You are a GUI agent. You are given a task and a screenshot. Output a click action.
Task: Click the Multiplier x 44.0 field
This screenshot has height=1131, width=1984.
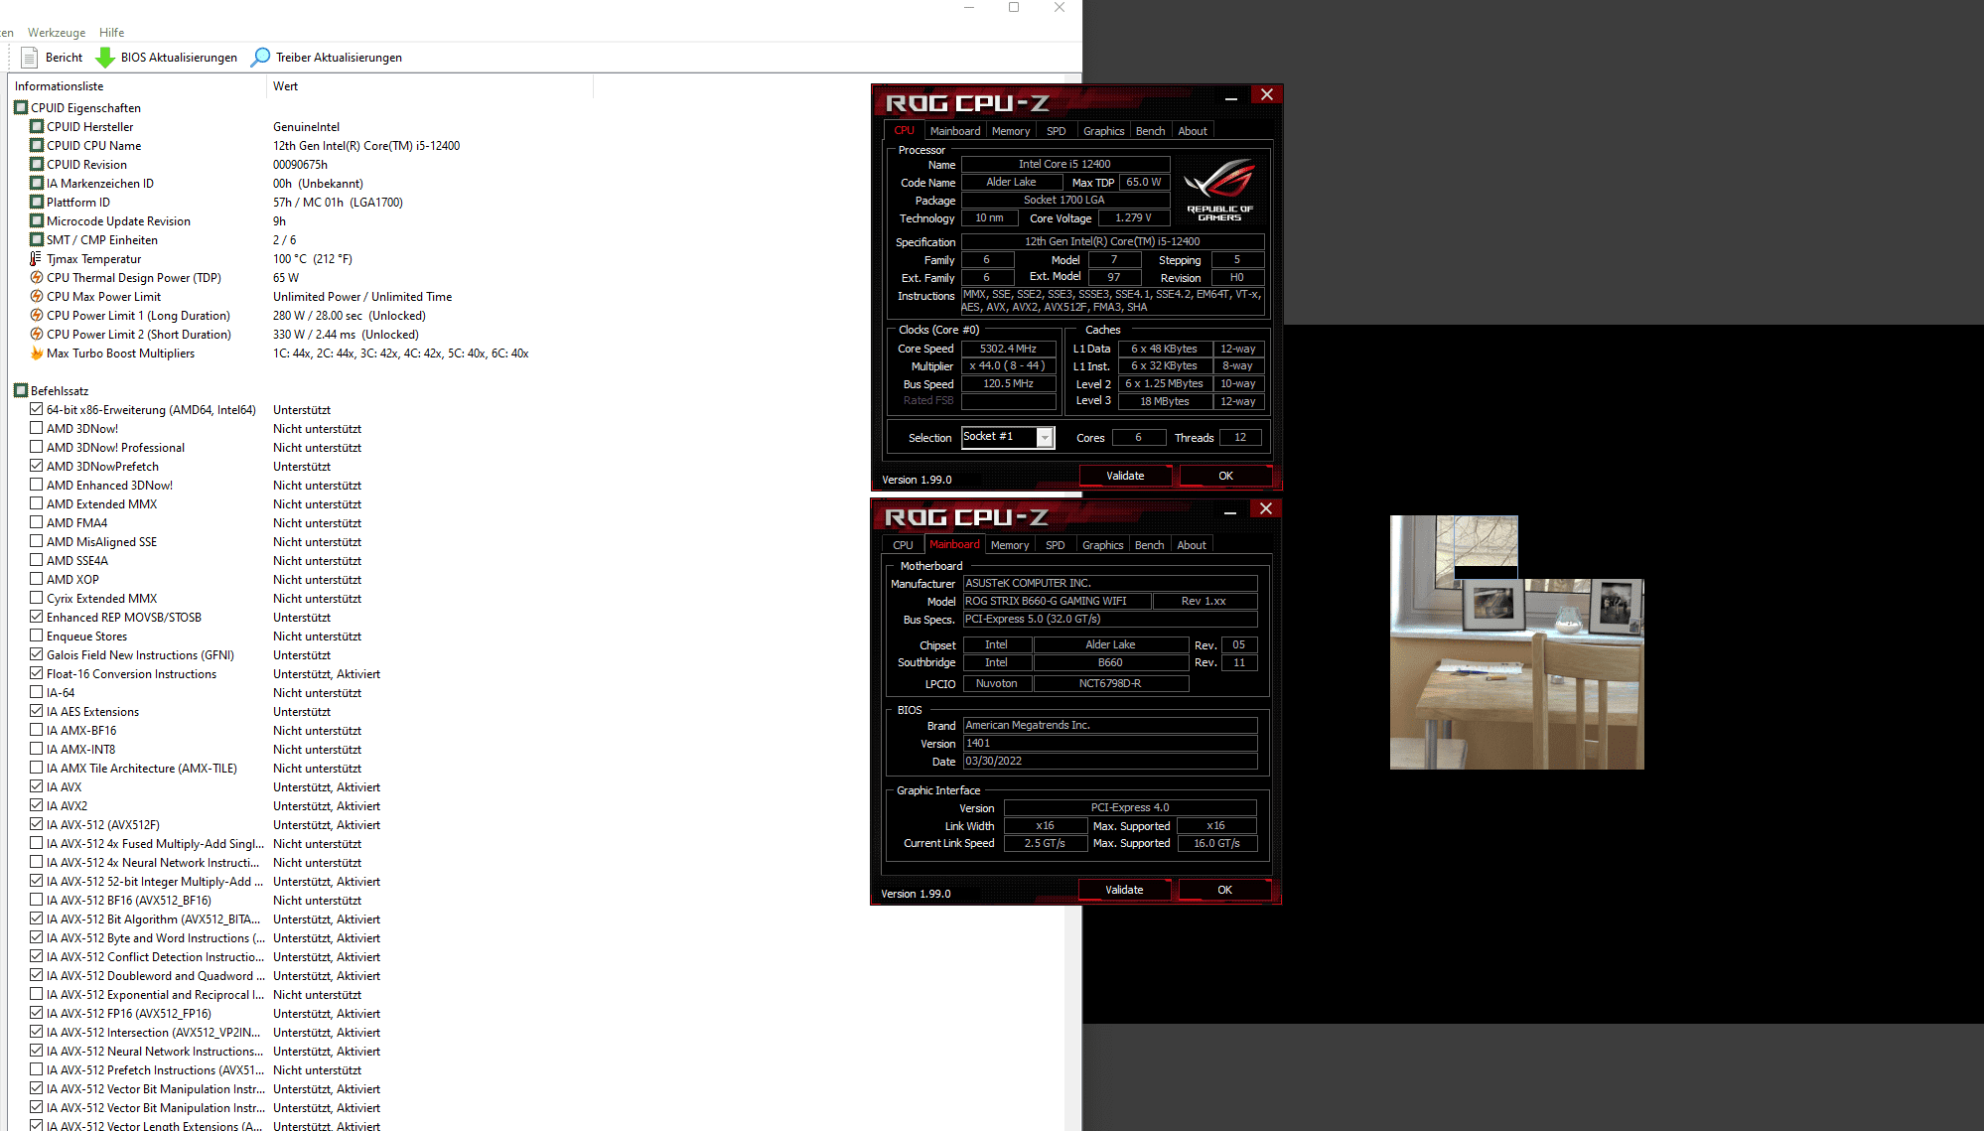point(1008,365)
